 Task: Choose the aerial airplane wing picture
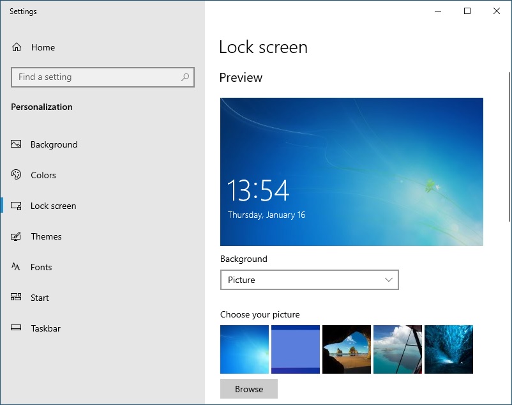[x=397, y=349]
